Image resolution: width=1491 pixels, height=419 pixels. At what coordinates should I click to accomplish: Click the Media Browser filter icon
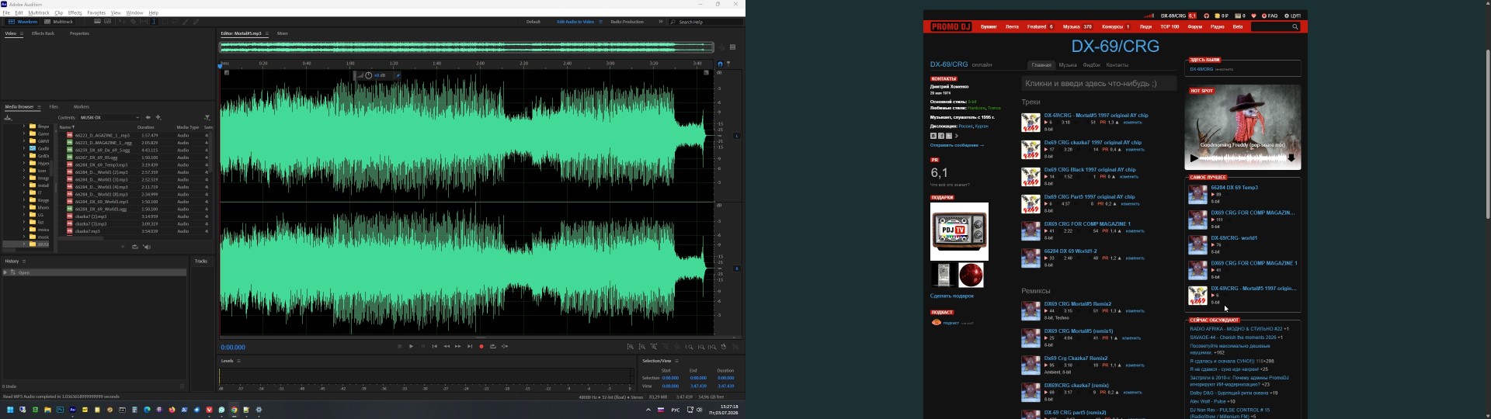tap(207, 117)
